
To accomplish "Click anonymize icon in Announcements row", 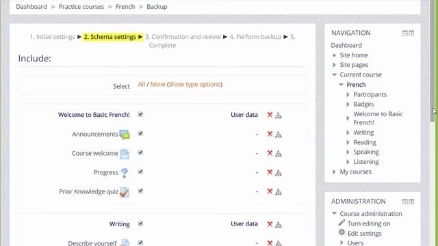I will [279, 135].
